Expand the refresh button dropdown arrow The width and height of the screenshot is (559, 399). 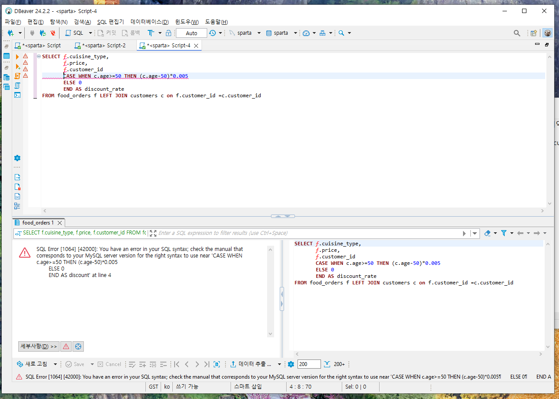point(55,364)
